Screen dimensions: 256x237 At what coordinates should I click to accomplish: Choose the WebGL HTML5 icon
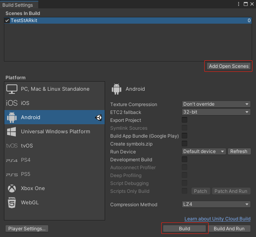coord(12,202)
